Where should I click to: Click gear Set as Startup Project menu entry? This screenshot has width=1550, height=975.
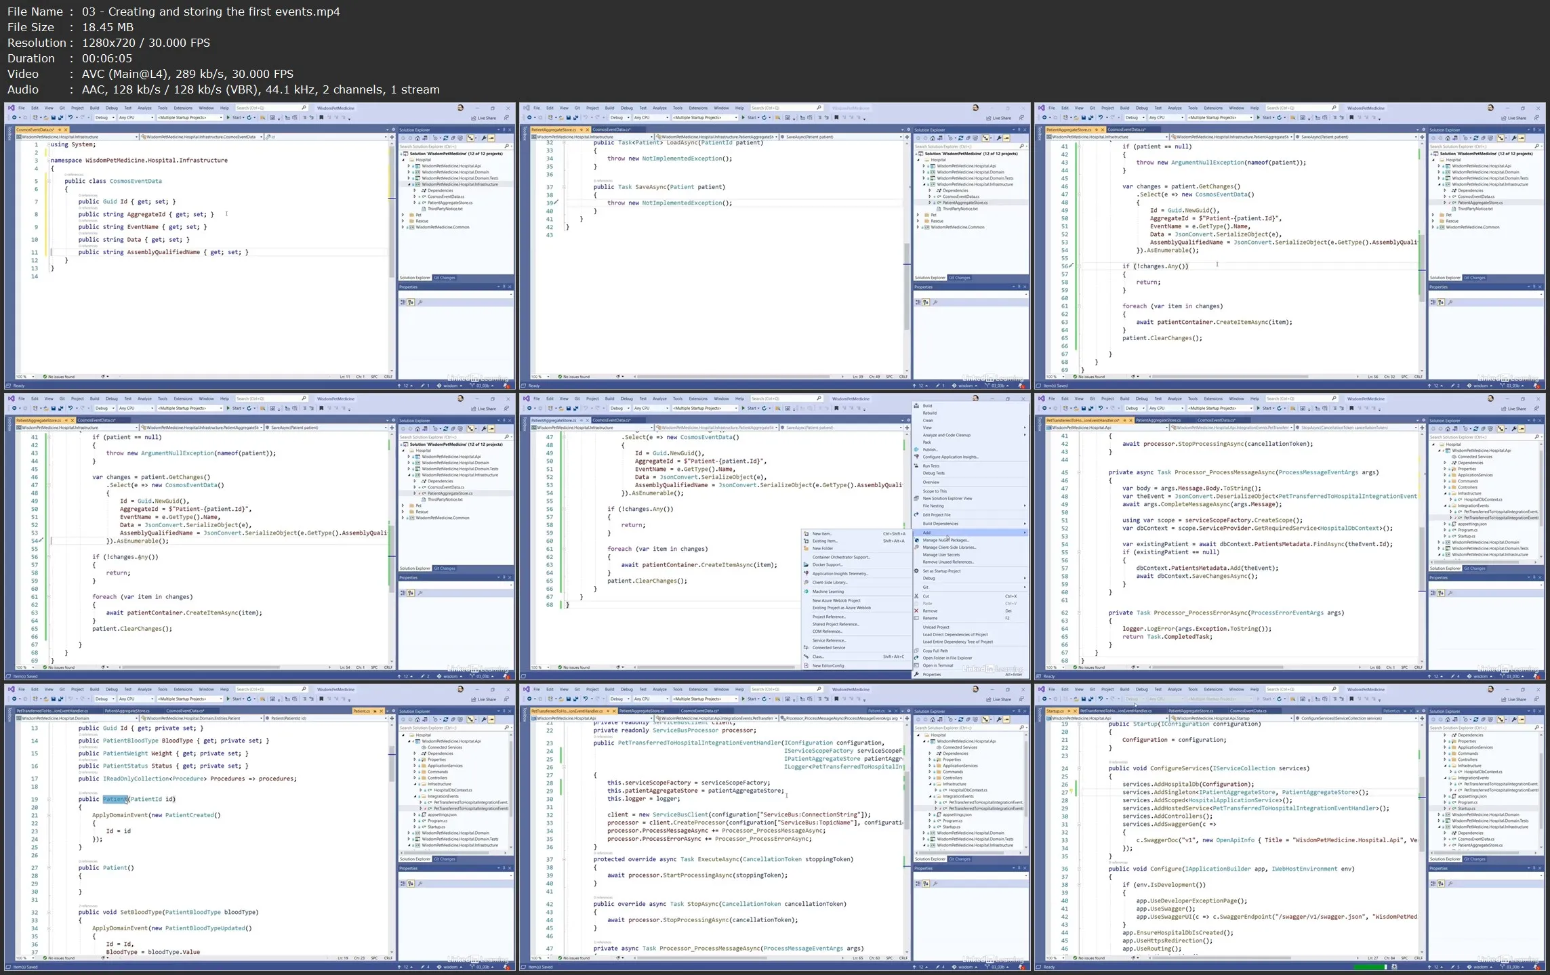(x=941, y=571)
